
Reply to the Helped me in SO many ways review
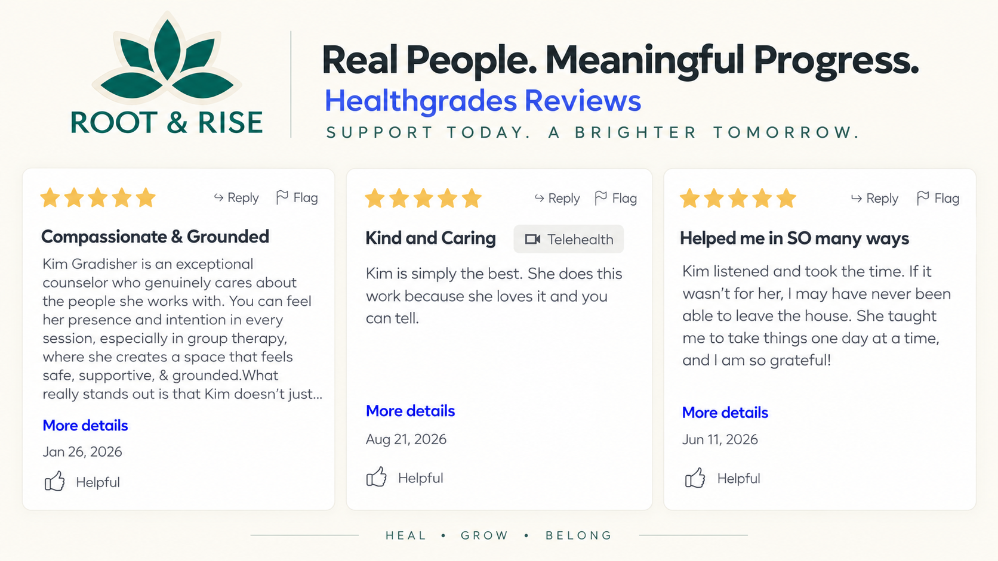pos(874,198)
